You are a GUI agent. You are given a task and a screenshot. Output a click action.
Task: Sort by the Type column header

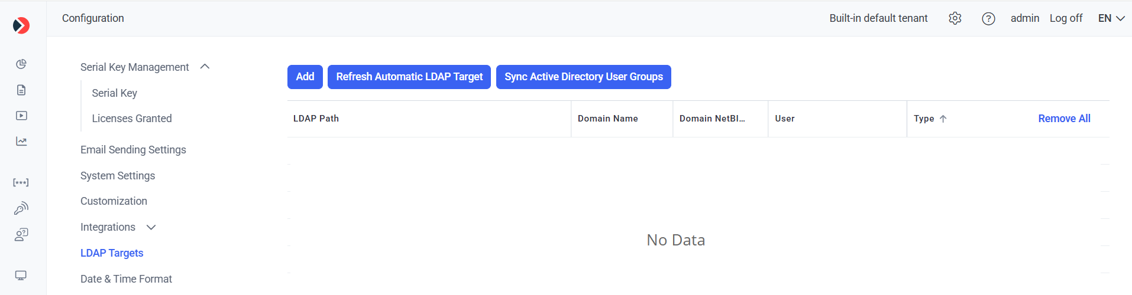(924, 119)
